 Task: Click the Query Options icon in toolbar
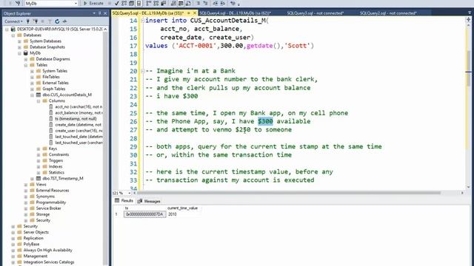[x=132, y=3]
